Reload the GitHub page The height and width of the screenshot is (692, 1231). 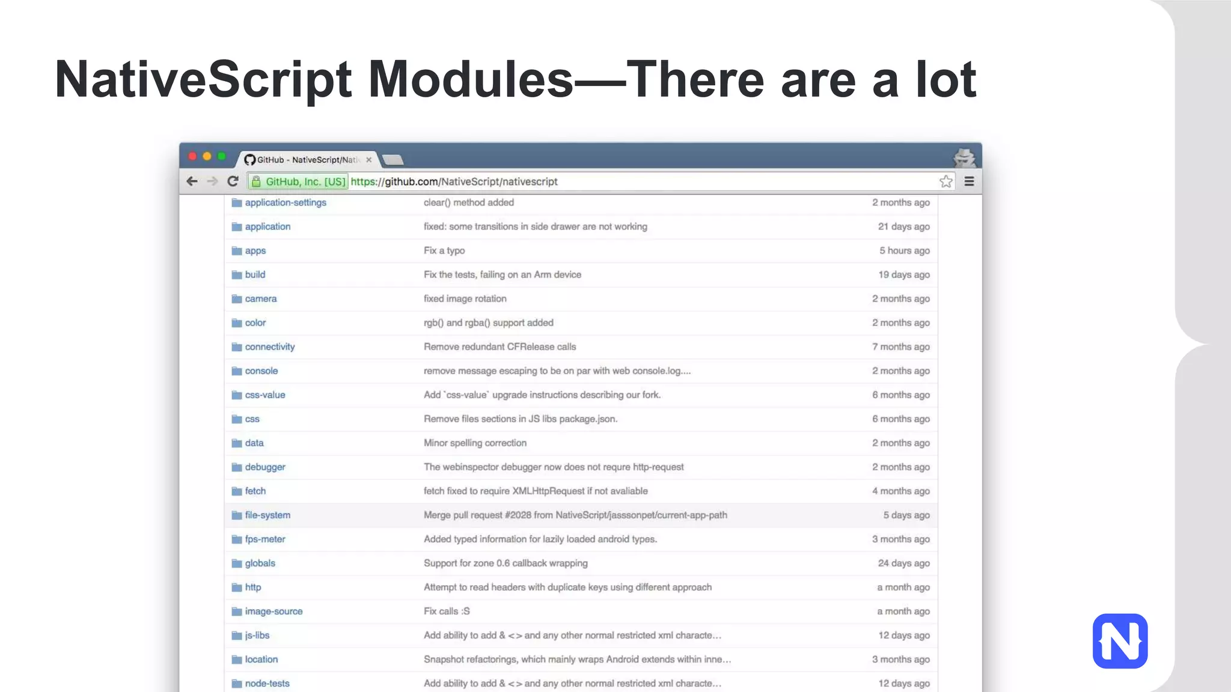click(233, 181)
